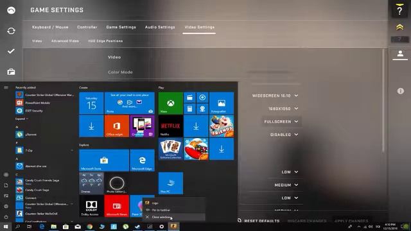Click csgo entry in context menu

coord(174,203)
